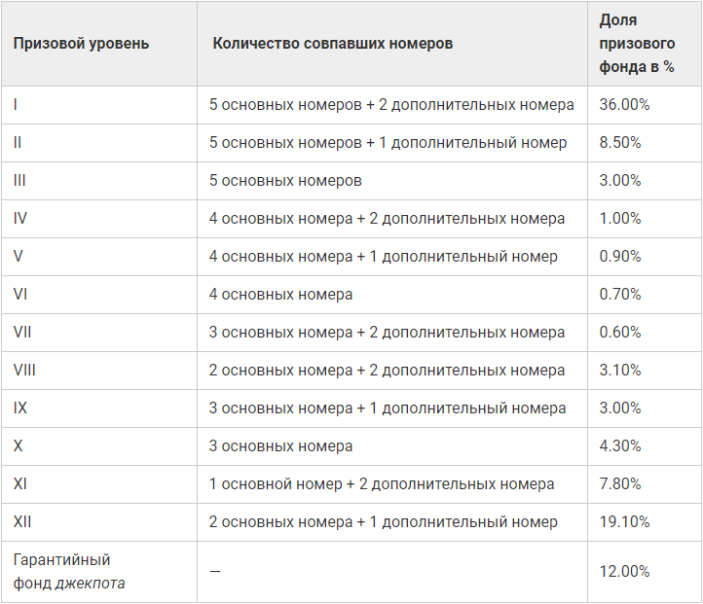Click the 'Количество совпавших номеров' column header
703x604 pixels.
pos(333,44)
